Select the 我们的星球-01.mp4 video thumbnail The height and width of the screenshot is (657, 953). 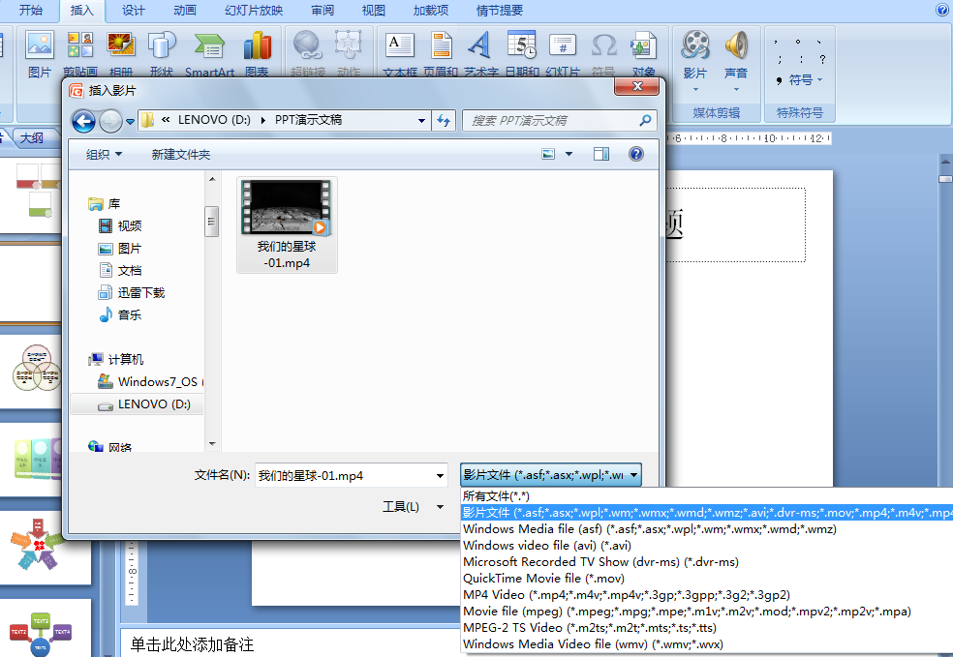(287, 224)
